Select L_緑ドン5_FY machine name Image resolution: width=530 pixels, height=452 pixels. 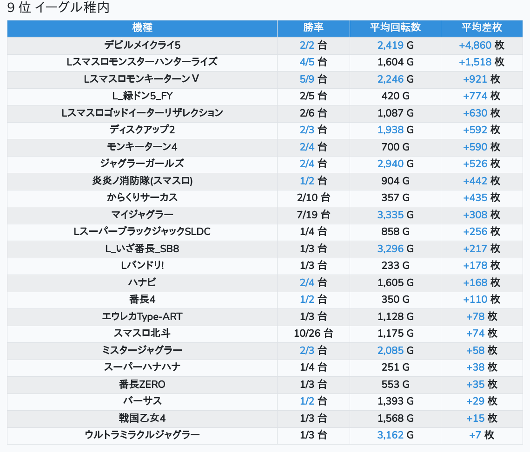pos(142,96)
